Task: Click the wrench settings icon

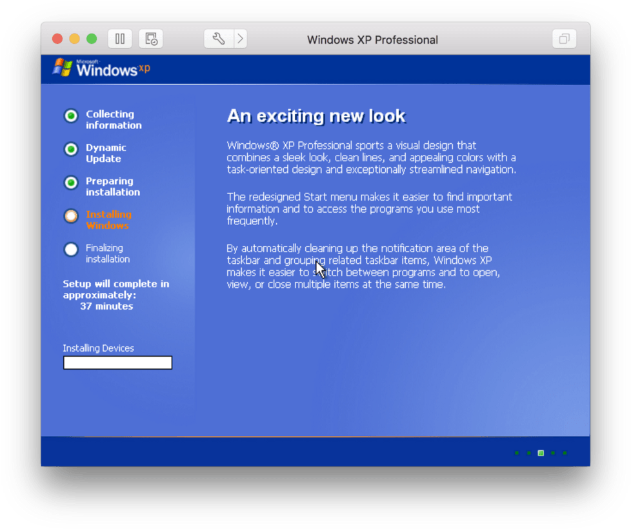Action: coord(218,39)
